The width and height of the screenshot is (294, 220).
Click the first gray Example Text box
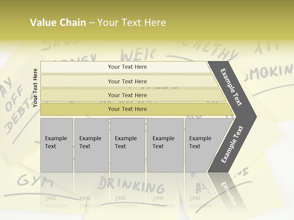click(57, 145)
